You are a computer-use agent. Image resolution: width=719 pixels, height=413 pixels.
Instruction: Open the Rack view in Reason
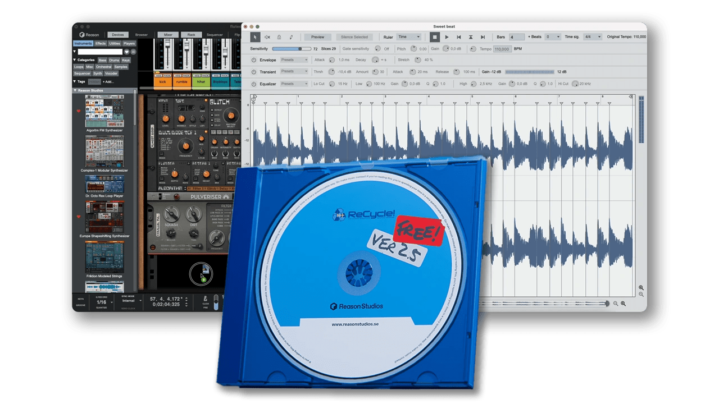192,35
